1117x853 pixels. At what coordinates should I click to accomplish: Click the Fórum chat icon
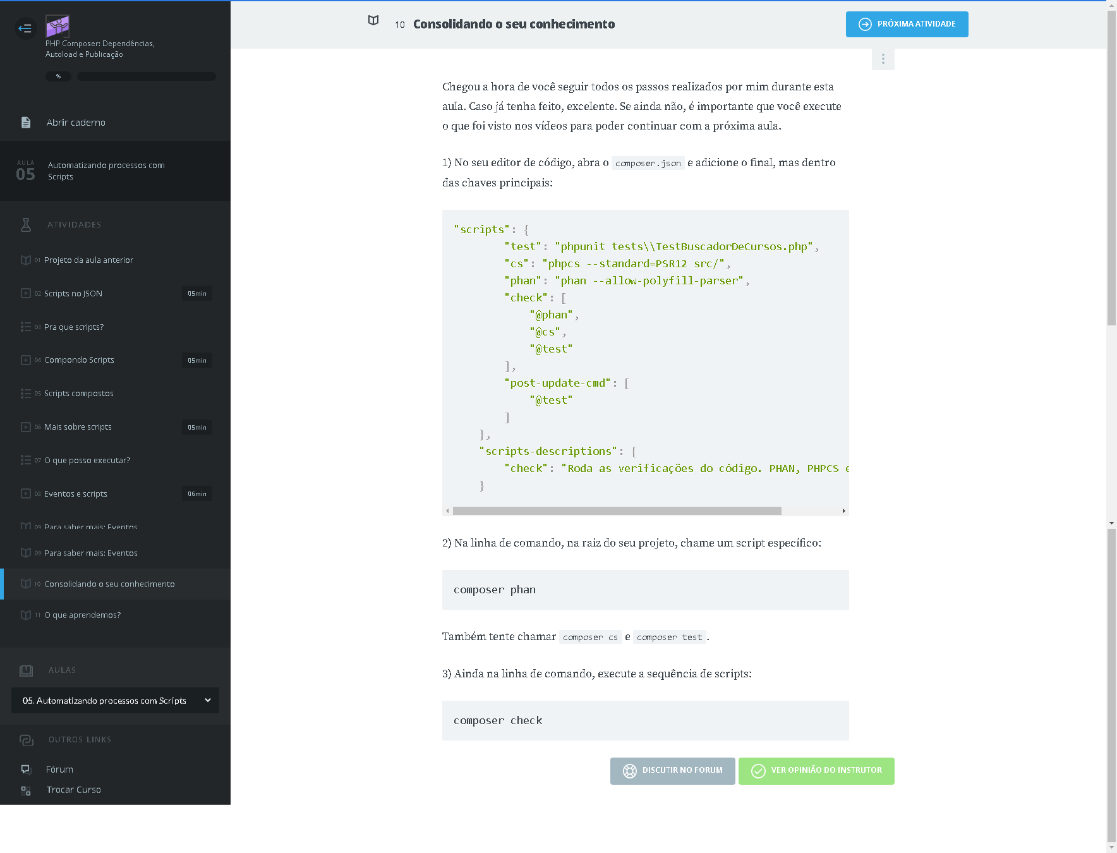tap(26, 770)
